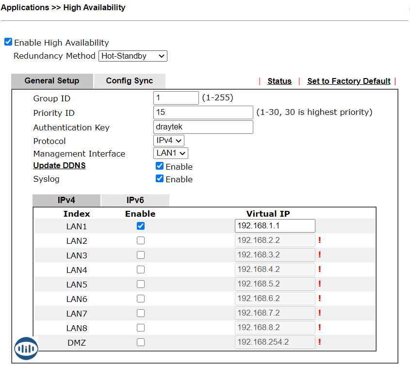Open the Management Interface dropdown
Image resolution: width=410 pixels, height=365 pixels.
[170, 154]
